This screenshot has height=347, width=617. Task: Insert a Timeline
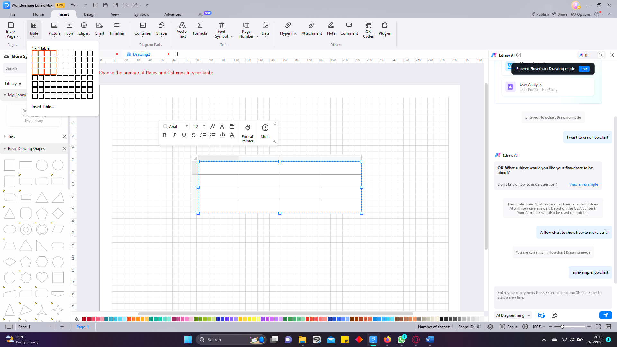pyautogui.click(x=116, y=29)
